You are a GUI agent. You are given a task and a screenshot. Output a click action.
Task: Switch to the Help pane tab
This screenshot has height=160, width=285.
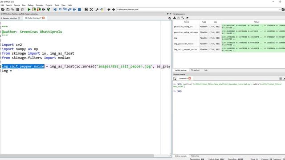pos(206,70)
